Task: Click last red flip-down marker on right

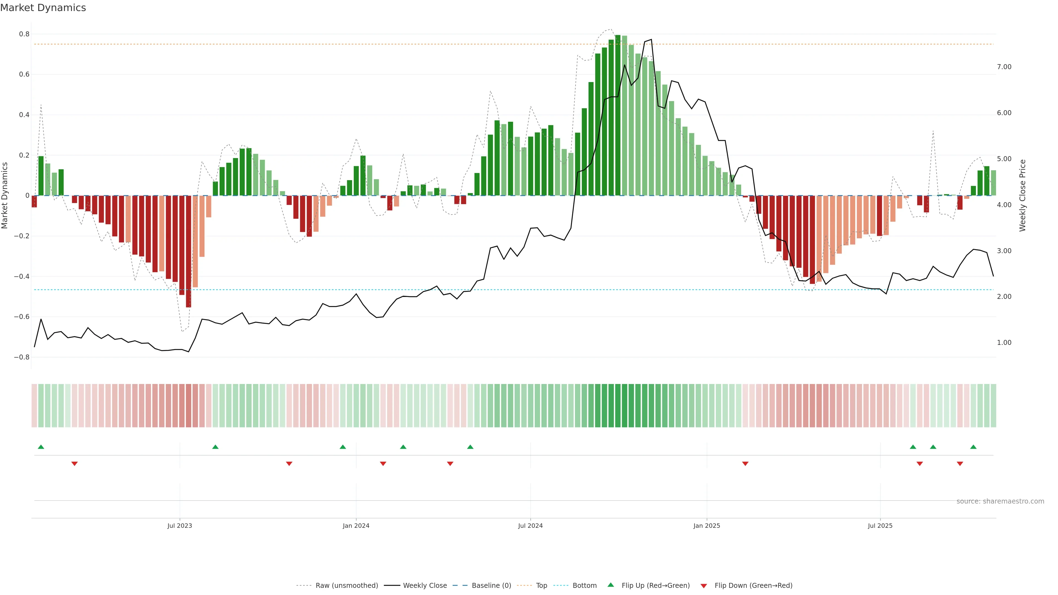Action: tap(960, 464)
